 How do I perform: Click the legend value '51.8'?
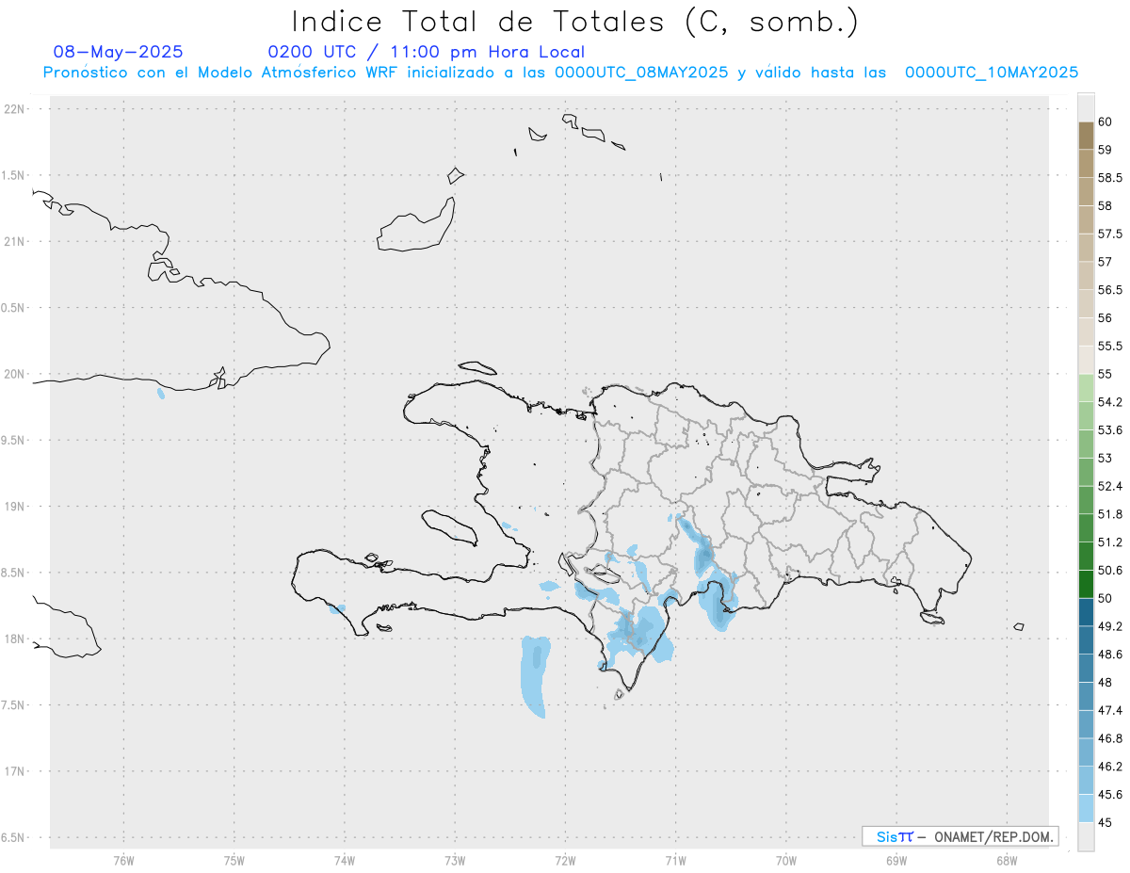1110,514
